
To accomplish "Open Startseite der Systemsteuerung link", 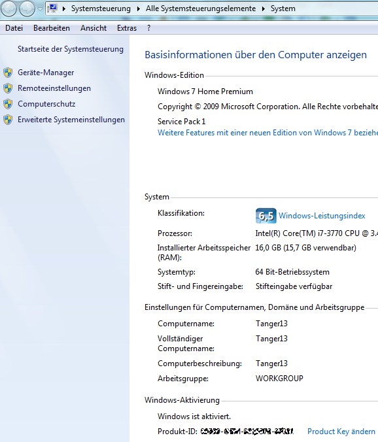I will coord(71,49).
